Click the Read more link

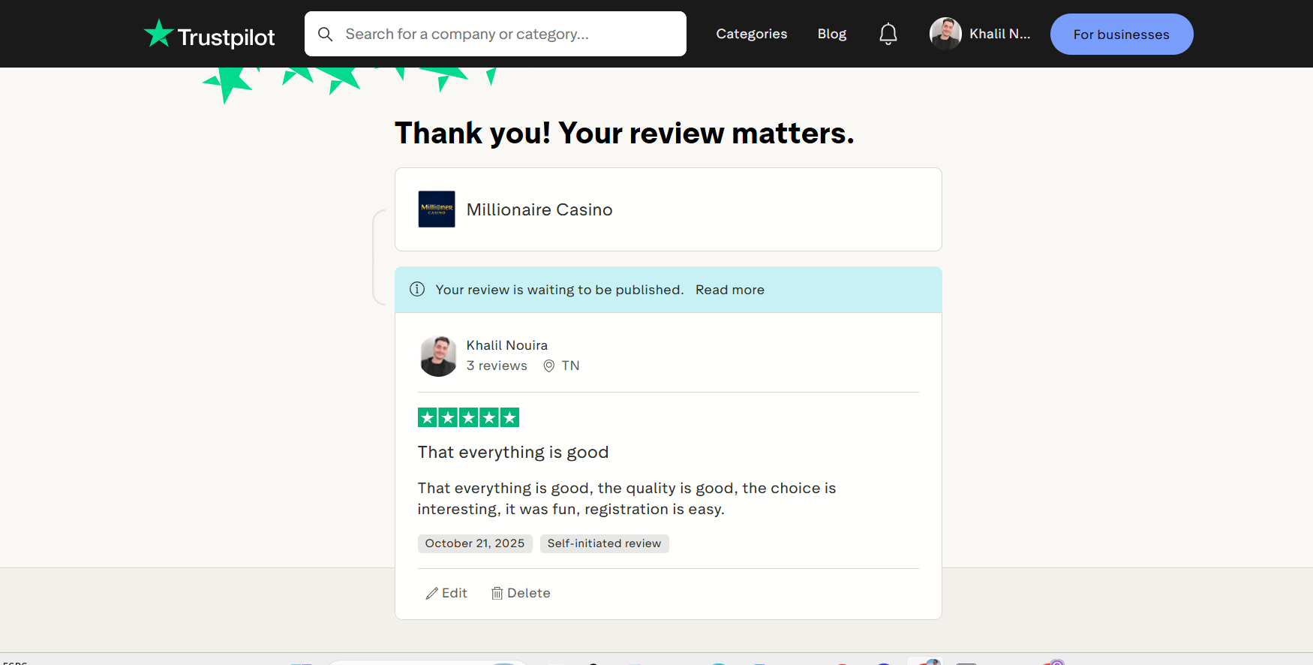click(x=730, y=290)
